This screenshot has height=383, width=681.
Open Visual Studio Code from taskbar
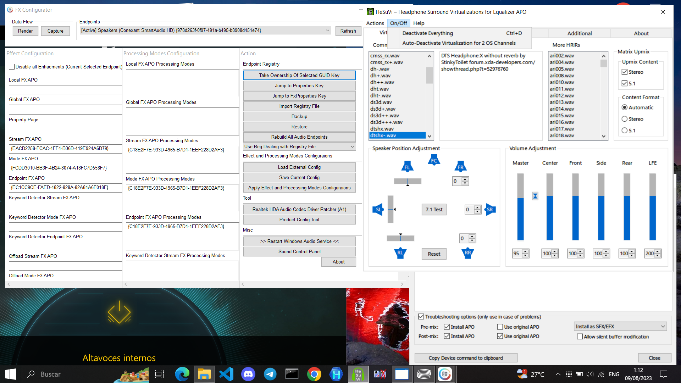[x=226, y=374]
